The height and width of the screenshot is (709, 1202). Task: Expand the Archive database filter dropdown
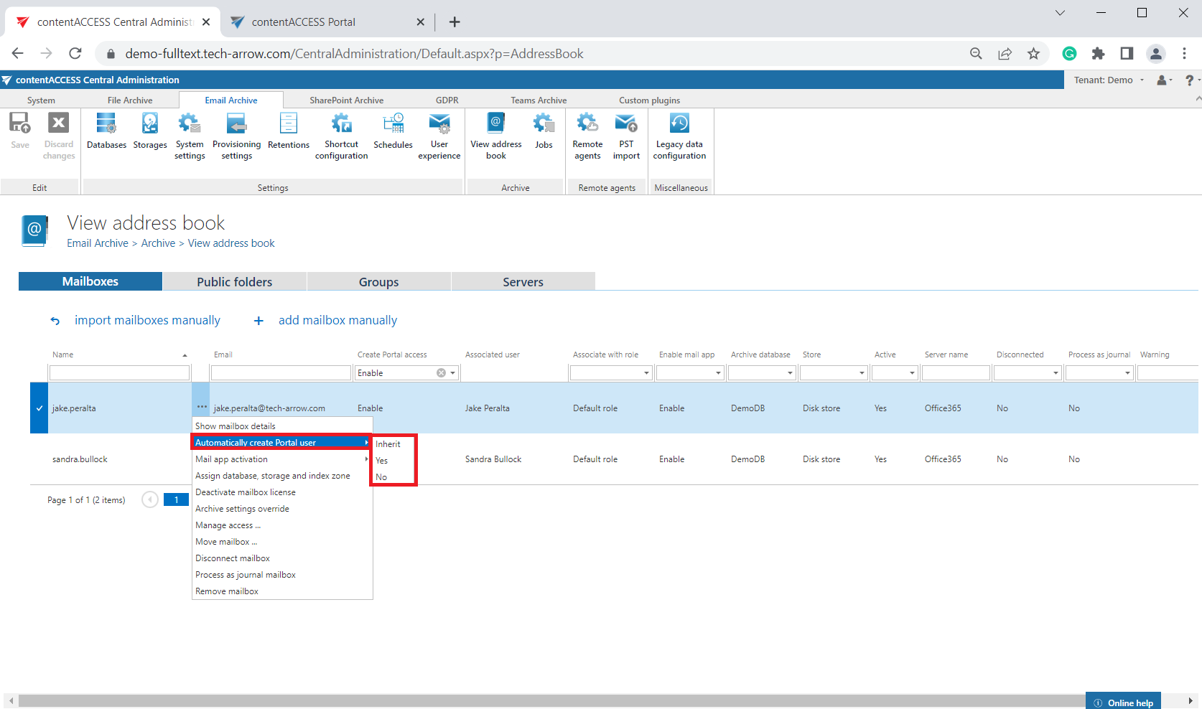(790, 373)
